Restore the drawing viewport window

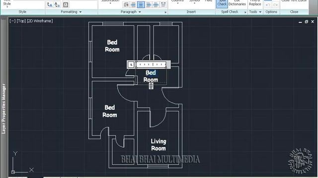pyautogui.click(x=307, y=22)
